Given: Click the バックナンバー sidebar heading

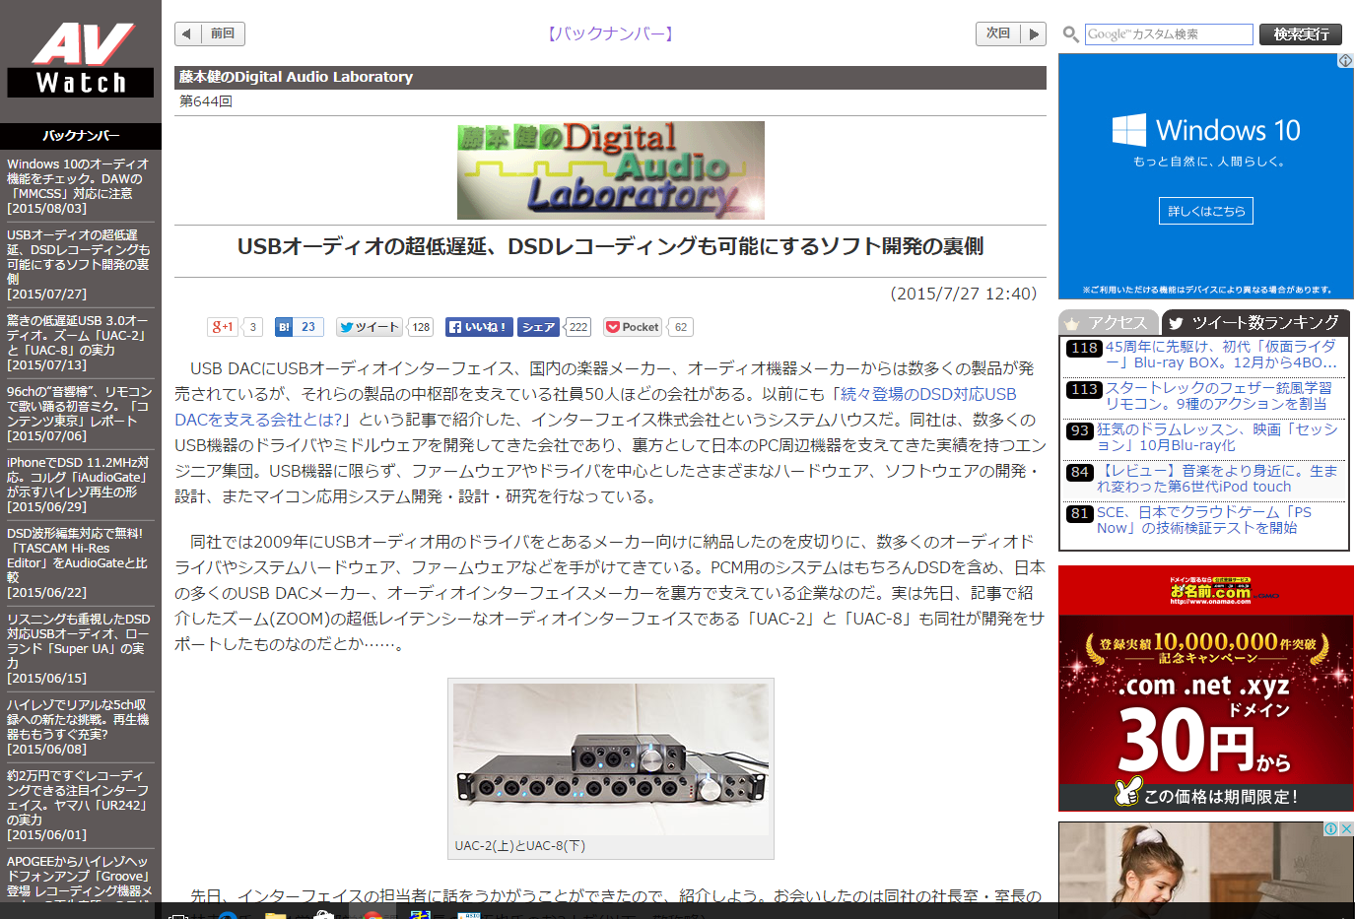Looking at the screenshot, I should pyautogui.click(x=81, y=136).
